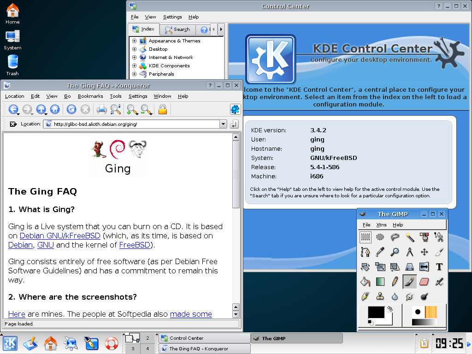
Task: Click the black foreground color swatch
Action: [x=376, y=312]
